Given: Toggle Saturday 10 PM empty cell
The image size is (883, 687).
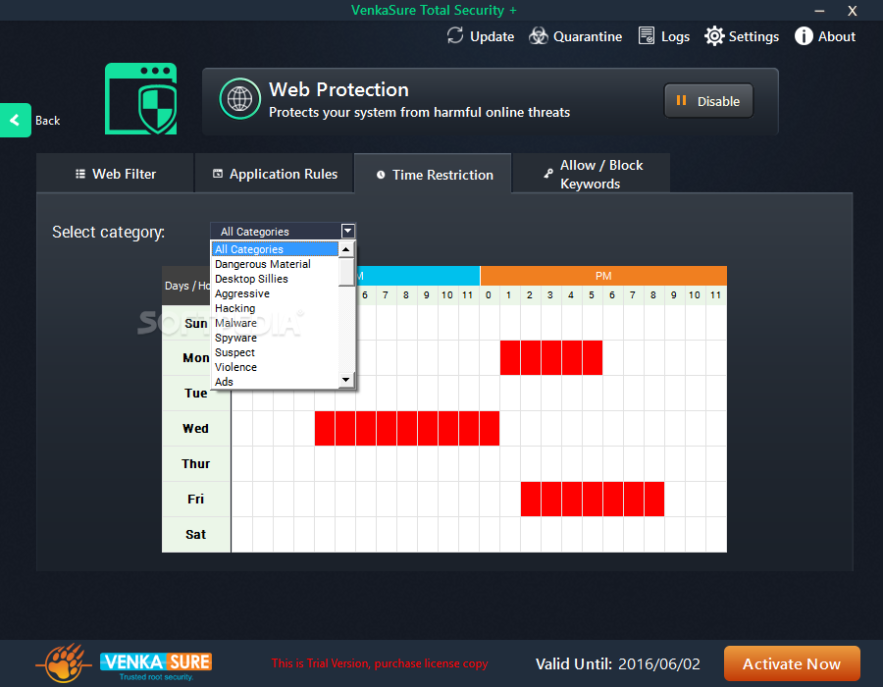Looking at the screenshot, I should pos(696,535).
